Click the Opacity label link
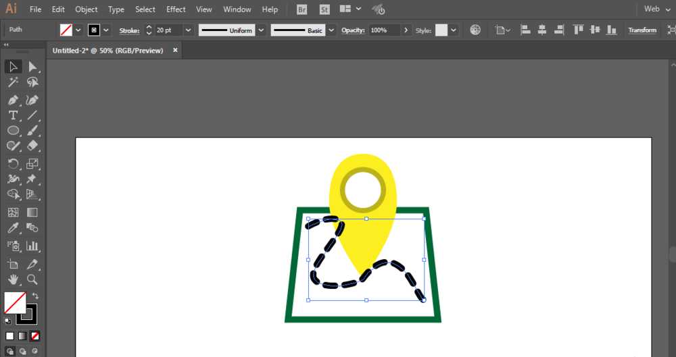This screenshot has height=357, width=676. 353,30
